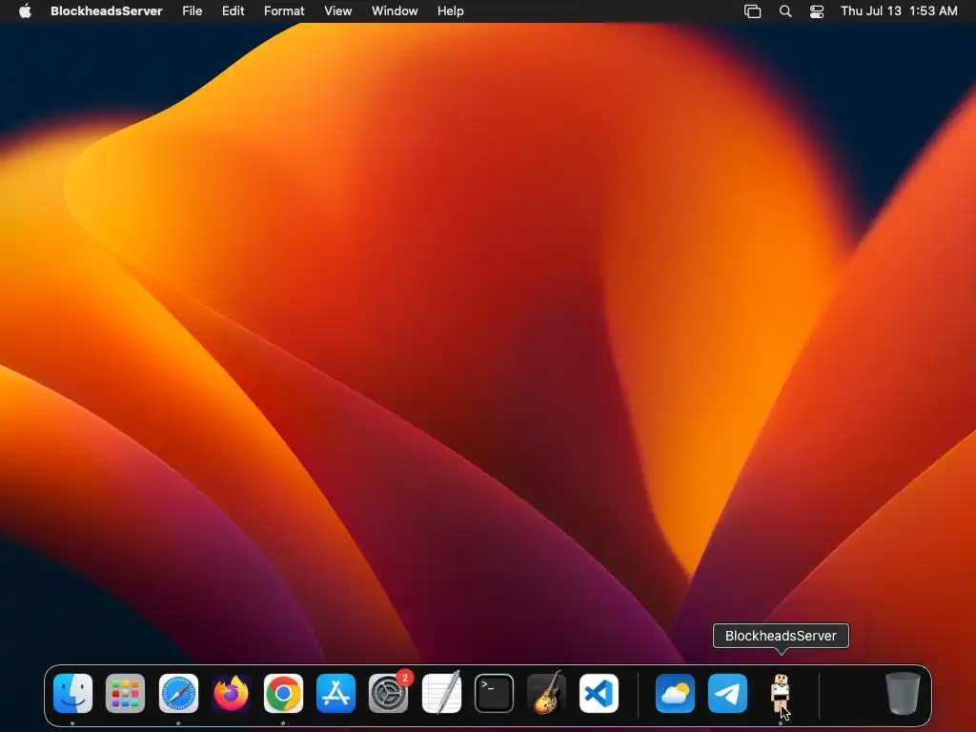
Task: Open the View menu
Action: click(338, 10)
